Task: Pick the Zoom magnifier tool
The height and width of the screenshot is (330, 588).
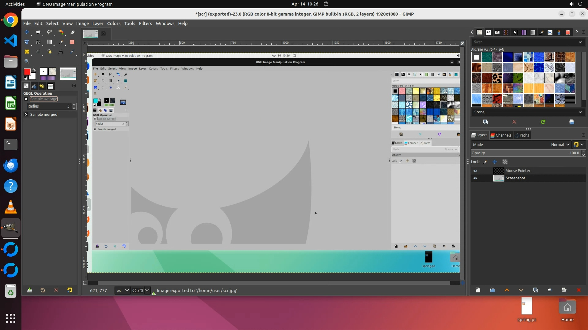Action: pos(27,61)
